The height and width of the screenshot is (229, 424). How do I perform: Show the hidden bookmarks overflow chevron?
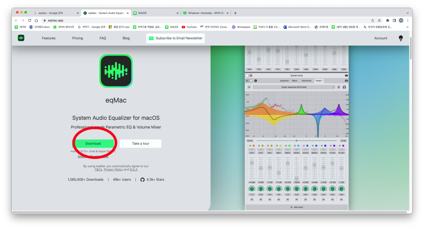[x=407, y=27]
